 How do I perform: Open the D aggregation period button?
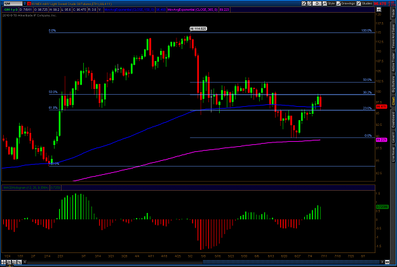(317, 3)
